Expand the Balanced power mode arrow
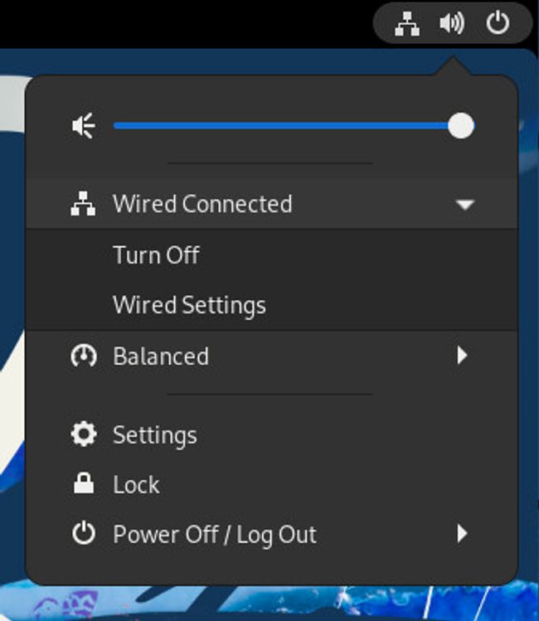The height and width of the screenshot is (621, 539). pos(462,355)
